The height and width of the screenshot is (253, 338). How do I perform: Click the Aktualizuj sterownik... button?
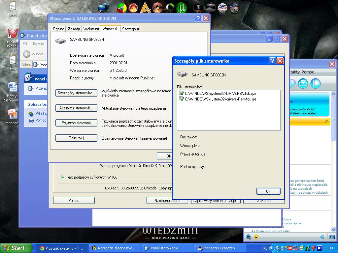tap(76, 108)
